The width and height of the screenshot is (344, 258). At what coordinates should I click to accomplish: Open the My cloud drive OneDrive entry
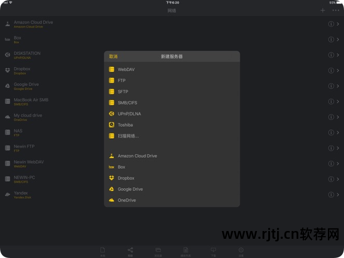tap(172, 117)
